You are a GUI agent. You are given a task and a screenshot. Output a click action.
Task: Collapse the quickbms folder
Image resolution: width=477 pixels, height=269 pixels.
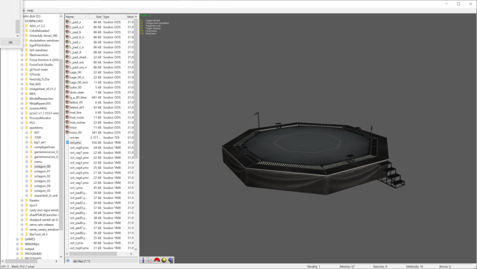pos(22,128)
